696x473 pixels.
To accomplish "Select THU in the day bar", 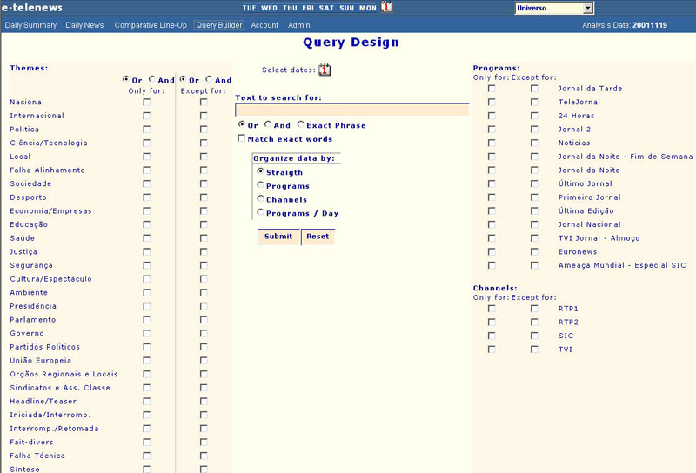I will pyautogui.click(x=290, y=8).
